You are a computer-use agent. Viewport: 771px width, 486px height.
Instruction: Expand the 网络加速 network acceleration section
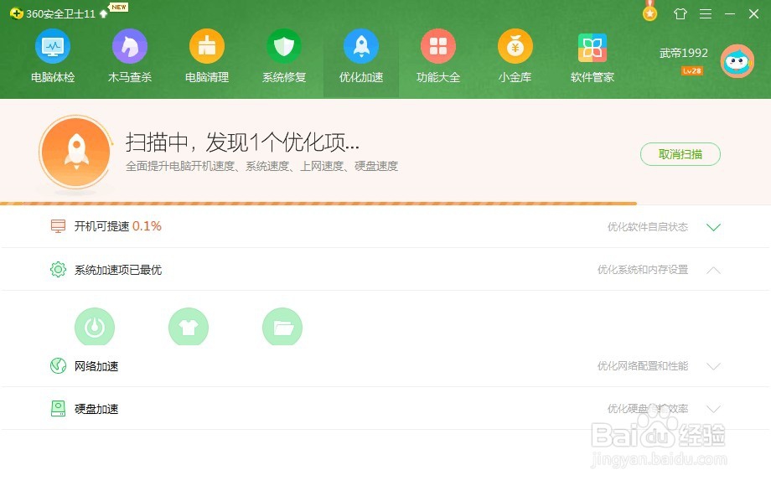tap(713, 366)
